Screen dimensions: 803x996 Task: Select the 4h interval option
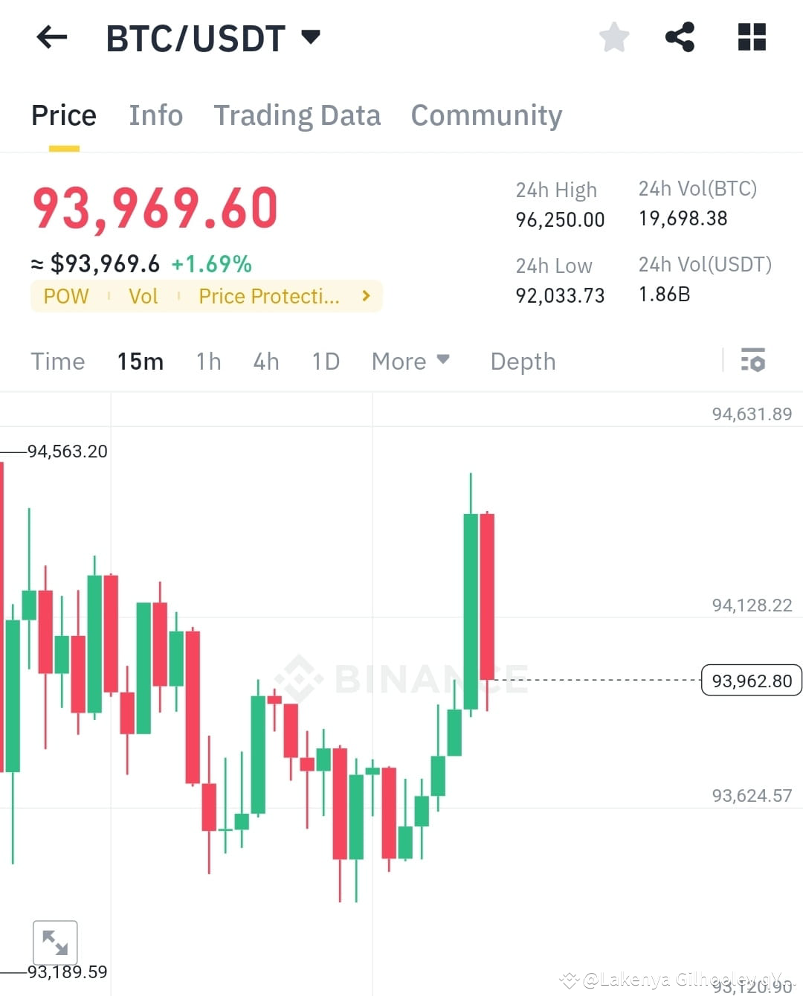coord(266,362)
